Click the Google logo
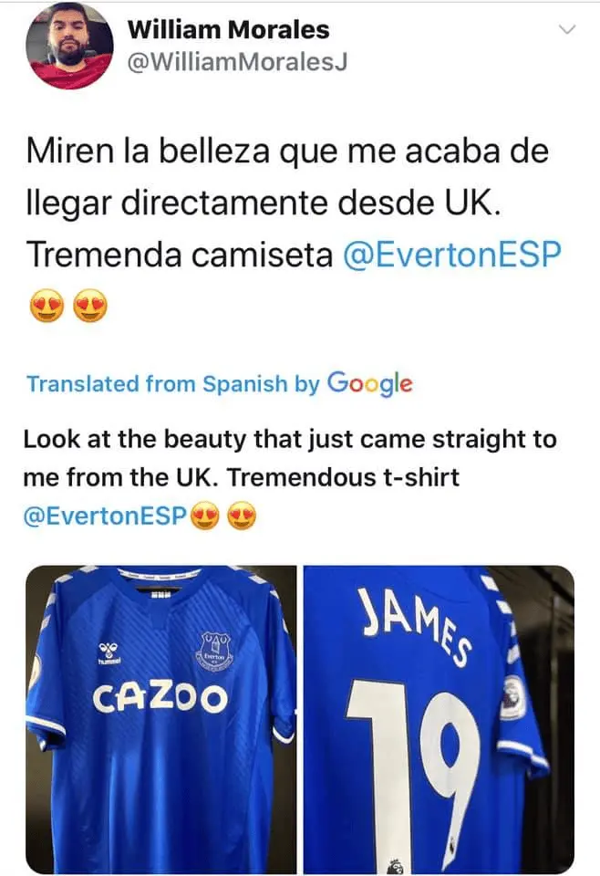This screenshot has height=876, width=600. pos(369,383)
